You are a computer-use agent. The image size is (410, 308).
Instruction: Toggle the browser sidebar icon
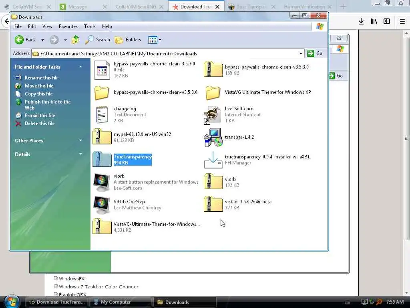point(387,22)
